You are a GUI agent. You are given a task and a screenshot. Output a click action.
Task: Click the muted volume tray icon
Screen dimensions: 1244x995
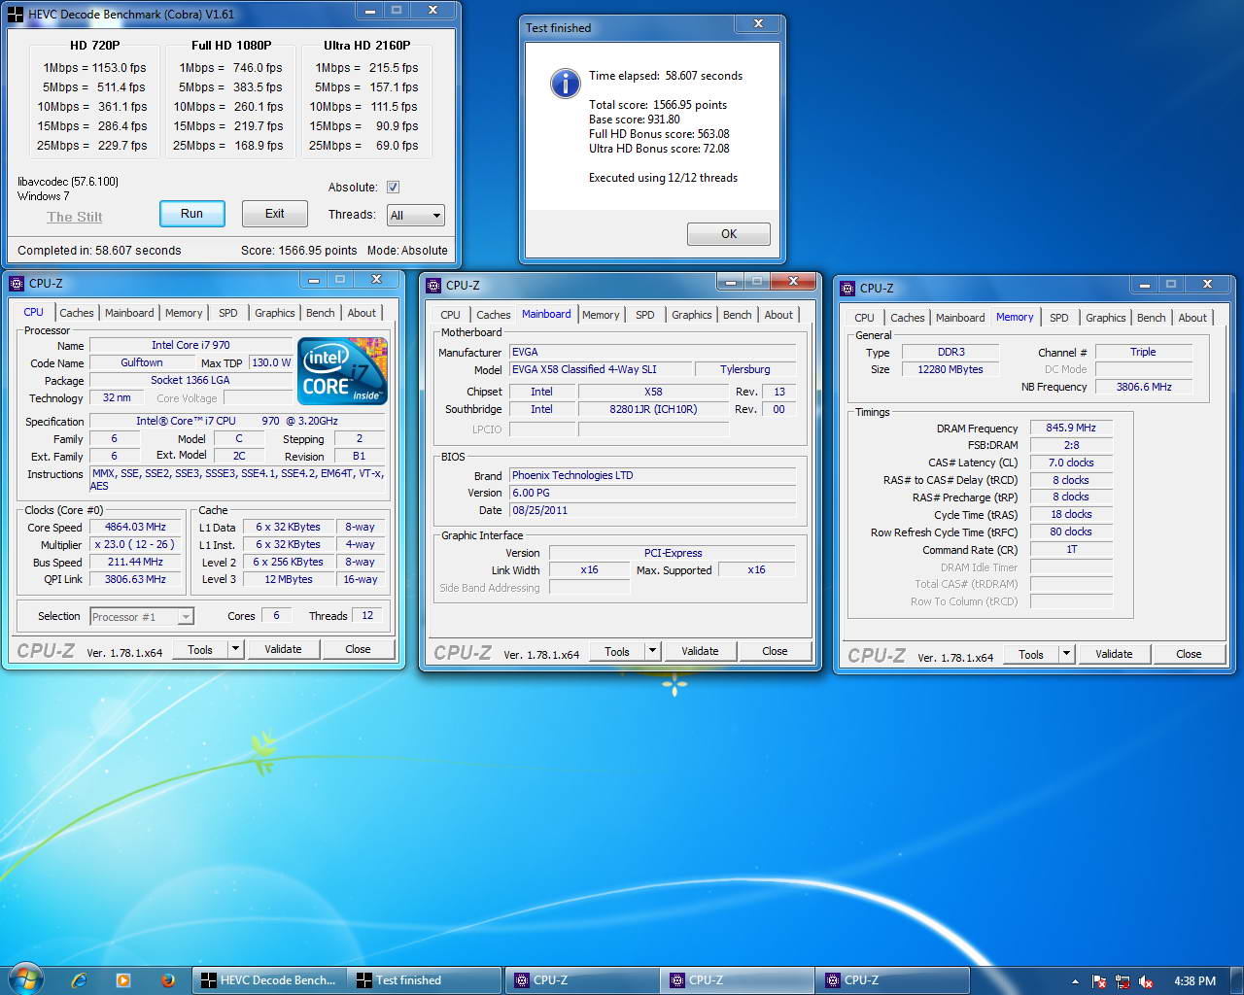click(1146, 981)
